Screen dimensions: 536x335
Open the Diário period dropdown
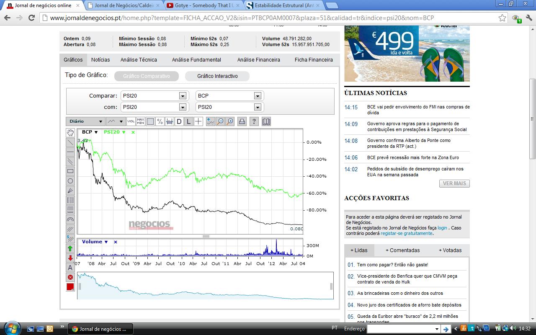(x=85, y=121)
